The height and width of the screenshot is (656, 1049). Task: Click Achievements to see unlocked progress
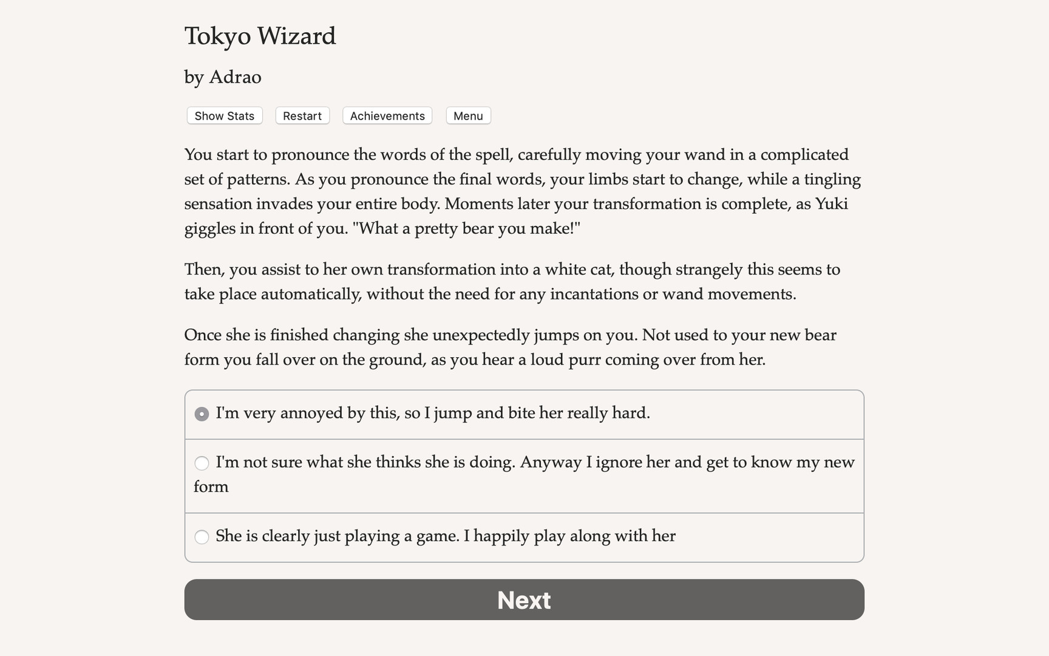click(387, 115)
